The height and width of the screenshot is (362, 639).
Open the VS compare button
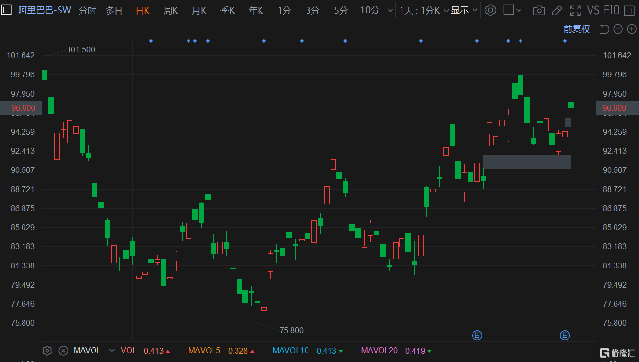click(593, 10)
